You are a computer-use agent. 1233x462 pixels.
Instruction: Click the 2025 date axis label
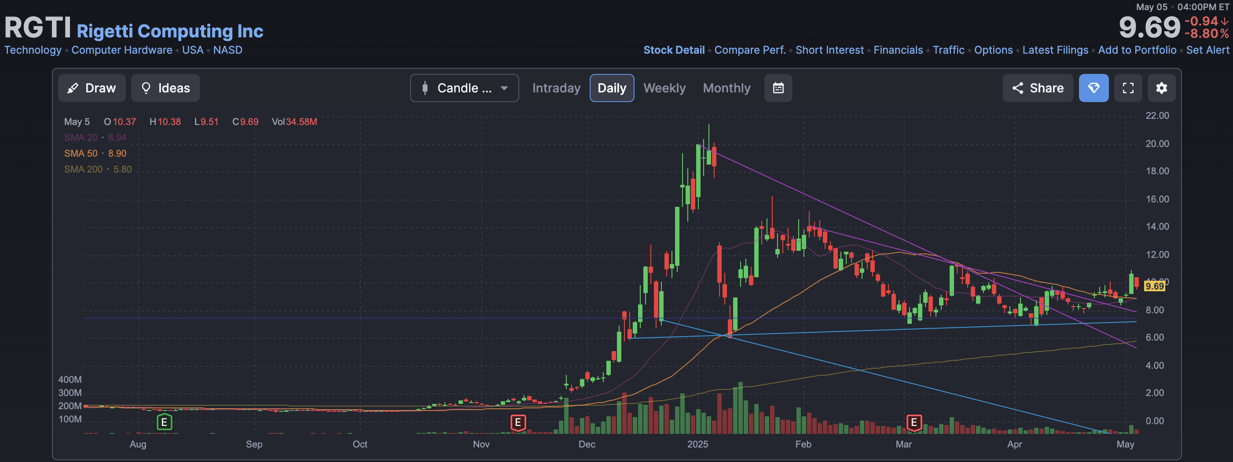point(697,444)
